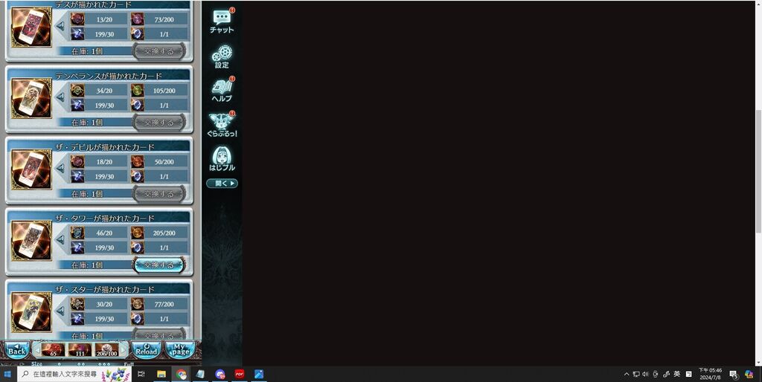This screenshot has width=762, height=382.
Task: Click the material icon beside 34/20 in テンペランス card
Action: point(77,90)
